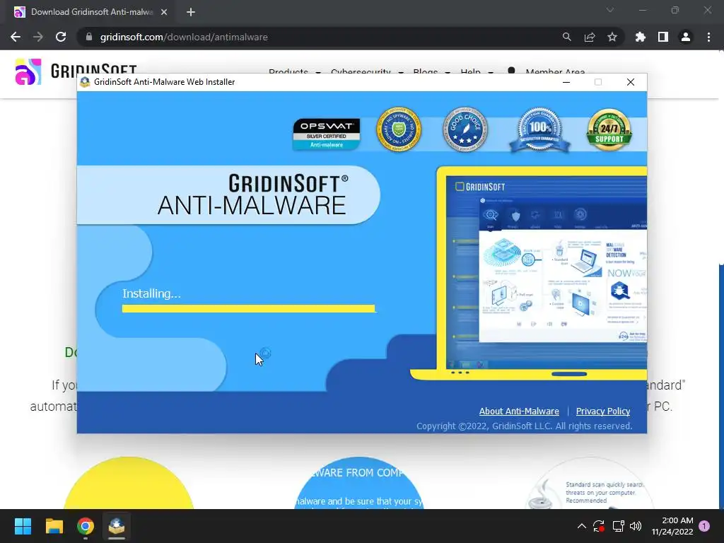Screen dimensions: 724x543
Task: Open Chrome tab search chevron
Action: click(x=610, y=10)
